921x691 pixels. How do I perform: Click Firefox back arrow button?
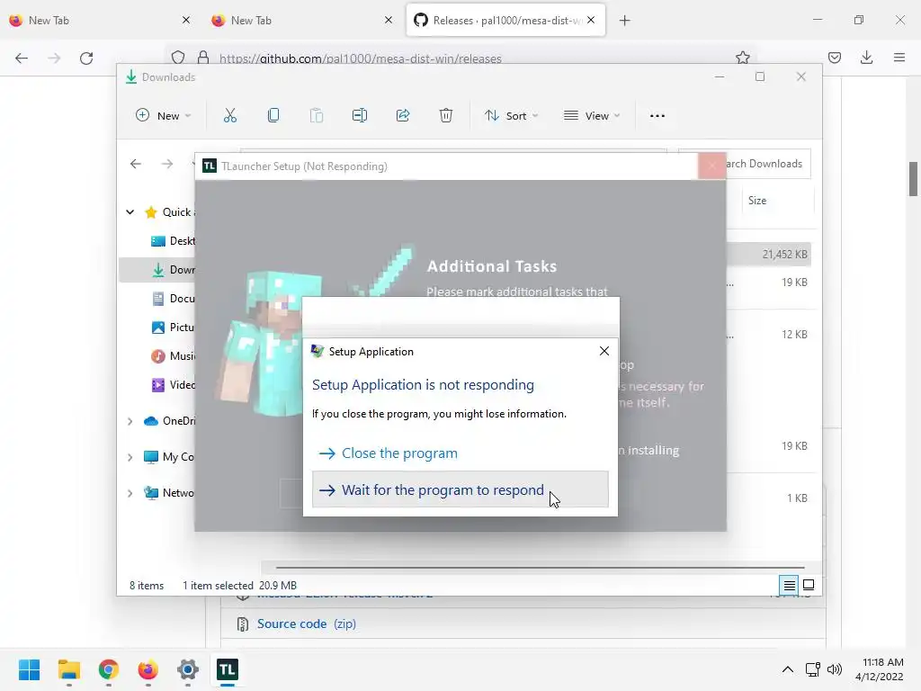[x=22, y=58]
